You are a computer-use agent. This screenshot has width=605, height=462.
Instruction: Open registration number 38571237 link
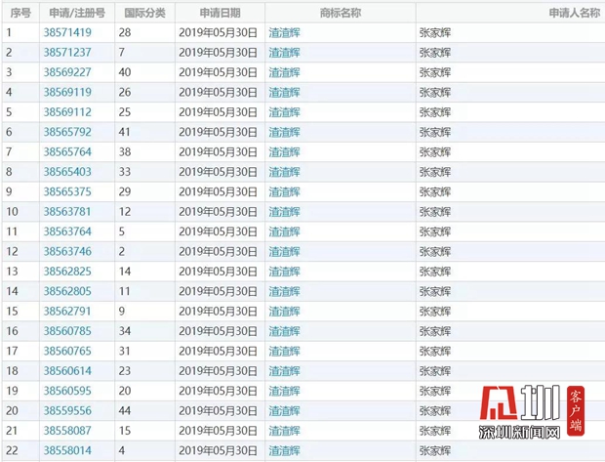(x=67, y=52)
